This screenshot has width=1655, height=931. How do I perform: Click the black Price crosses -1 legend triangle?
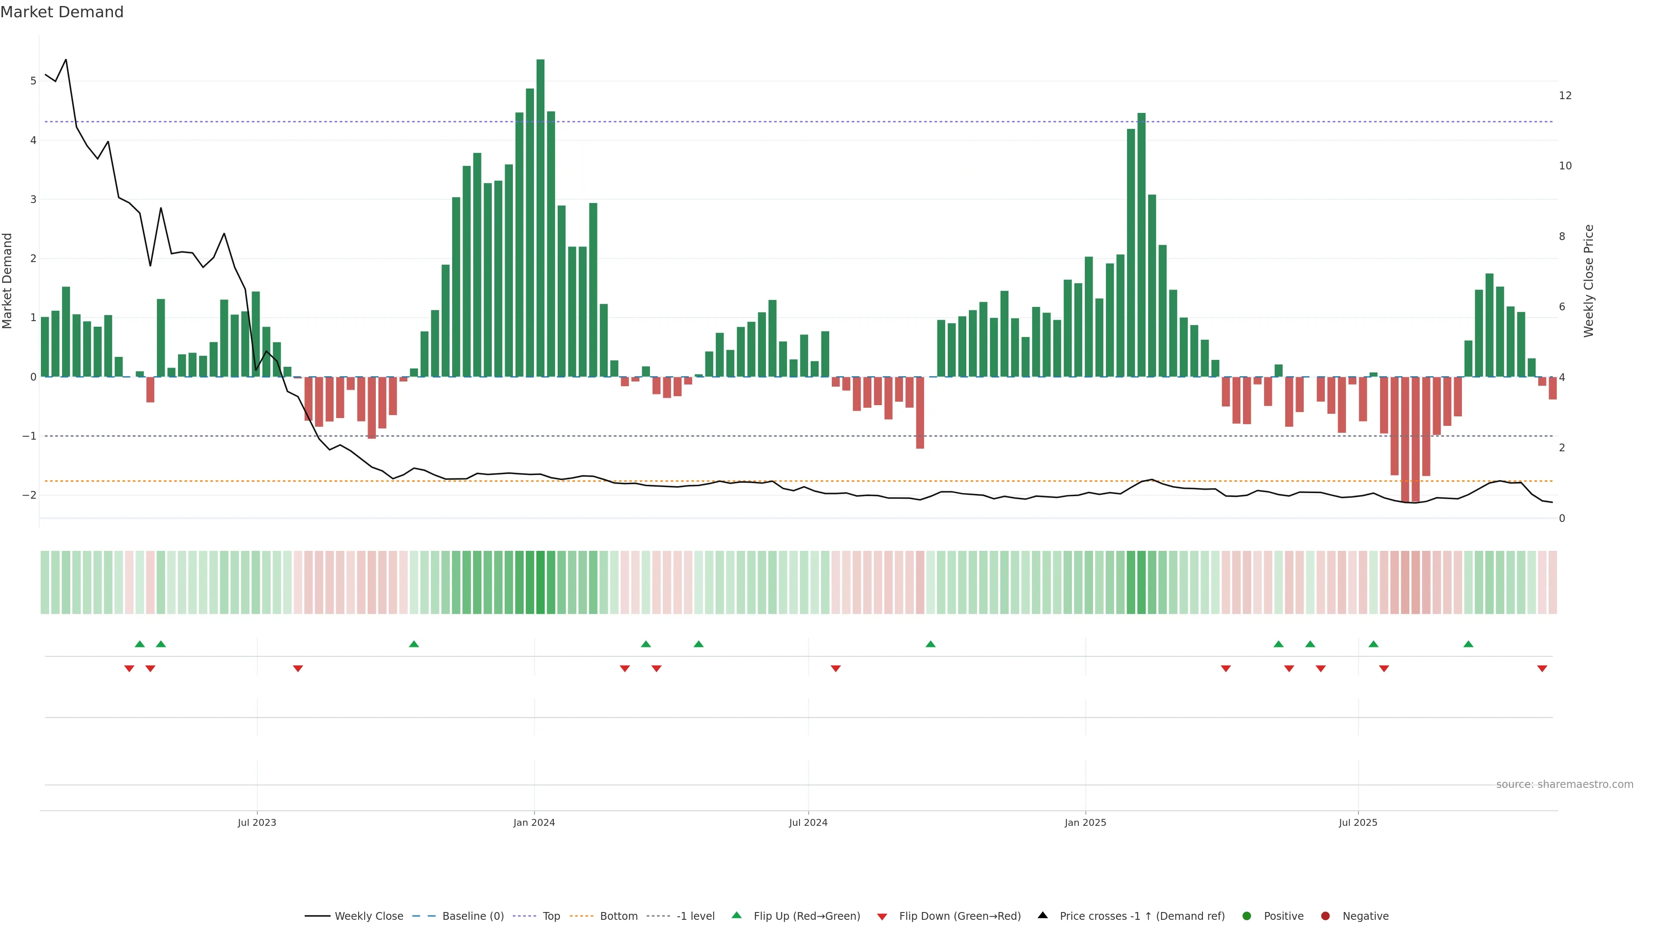click(1043, 915)
